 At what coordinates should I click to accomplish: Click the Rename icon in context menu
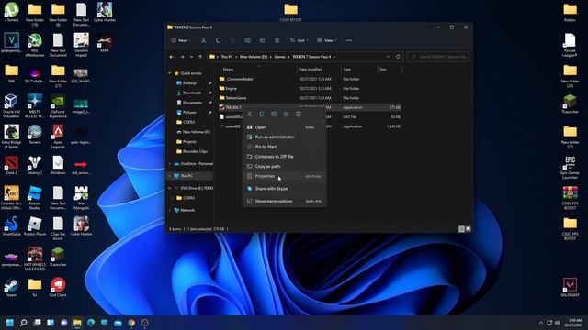(274, 114)
